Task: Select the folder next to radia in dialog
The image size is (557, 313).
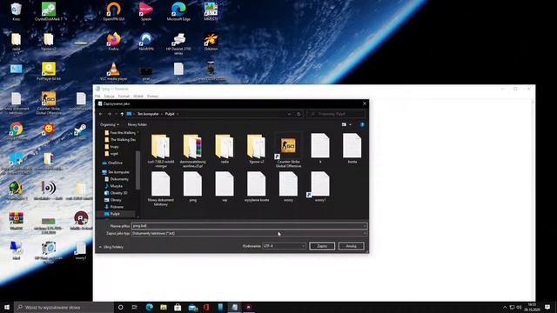Action: click(256, 149)
